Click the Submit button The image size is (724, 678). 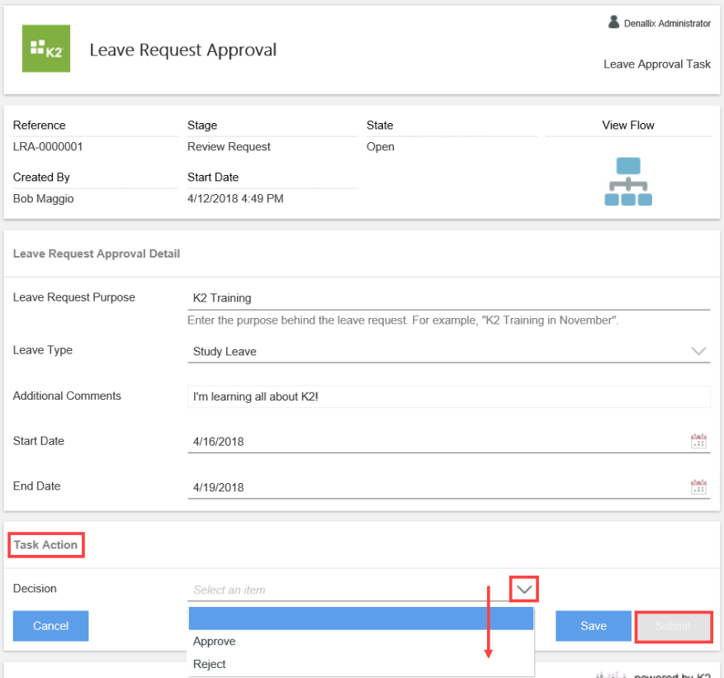pos(673,626)
